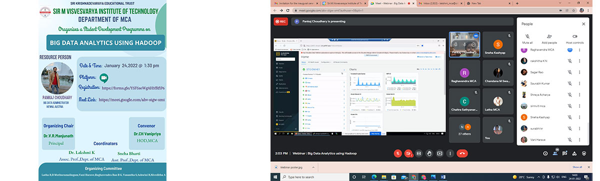The height and width of the screenshot is (181, 600).
Task: Open the registration forms.gle link on poster
Action: 133,88
